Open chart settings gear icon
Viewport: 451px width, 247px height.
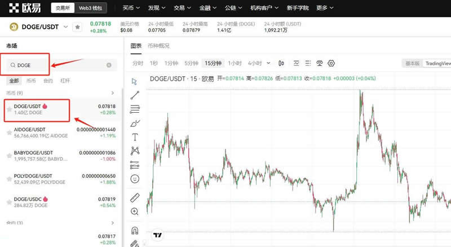(x=331, y=63)
